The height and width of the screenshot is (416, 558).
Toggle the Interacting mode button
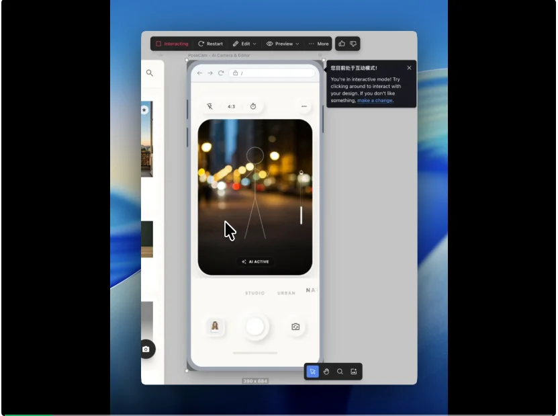172,44
